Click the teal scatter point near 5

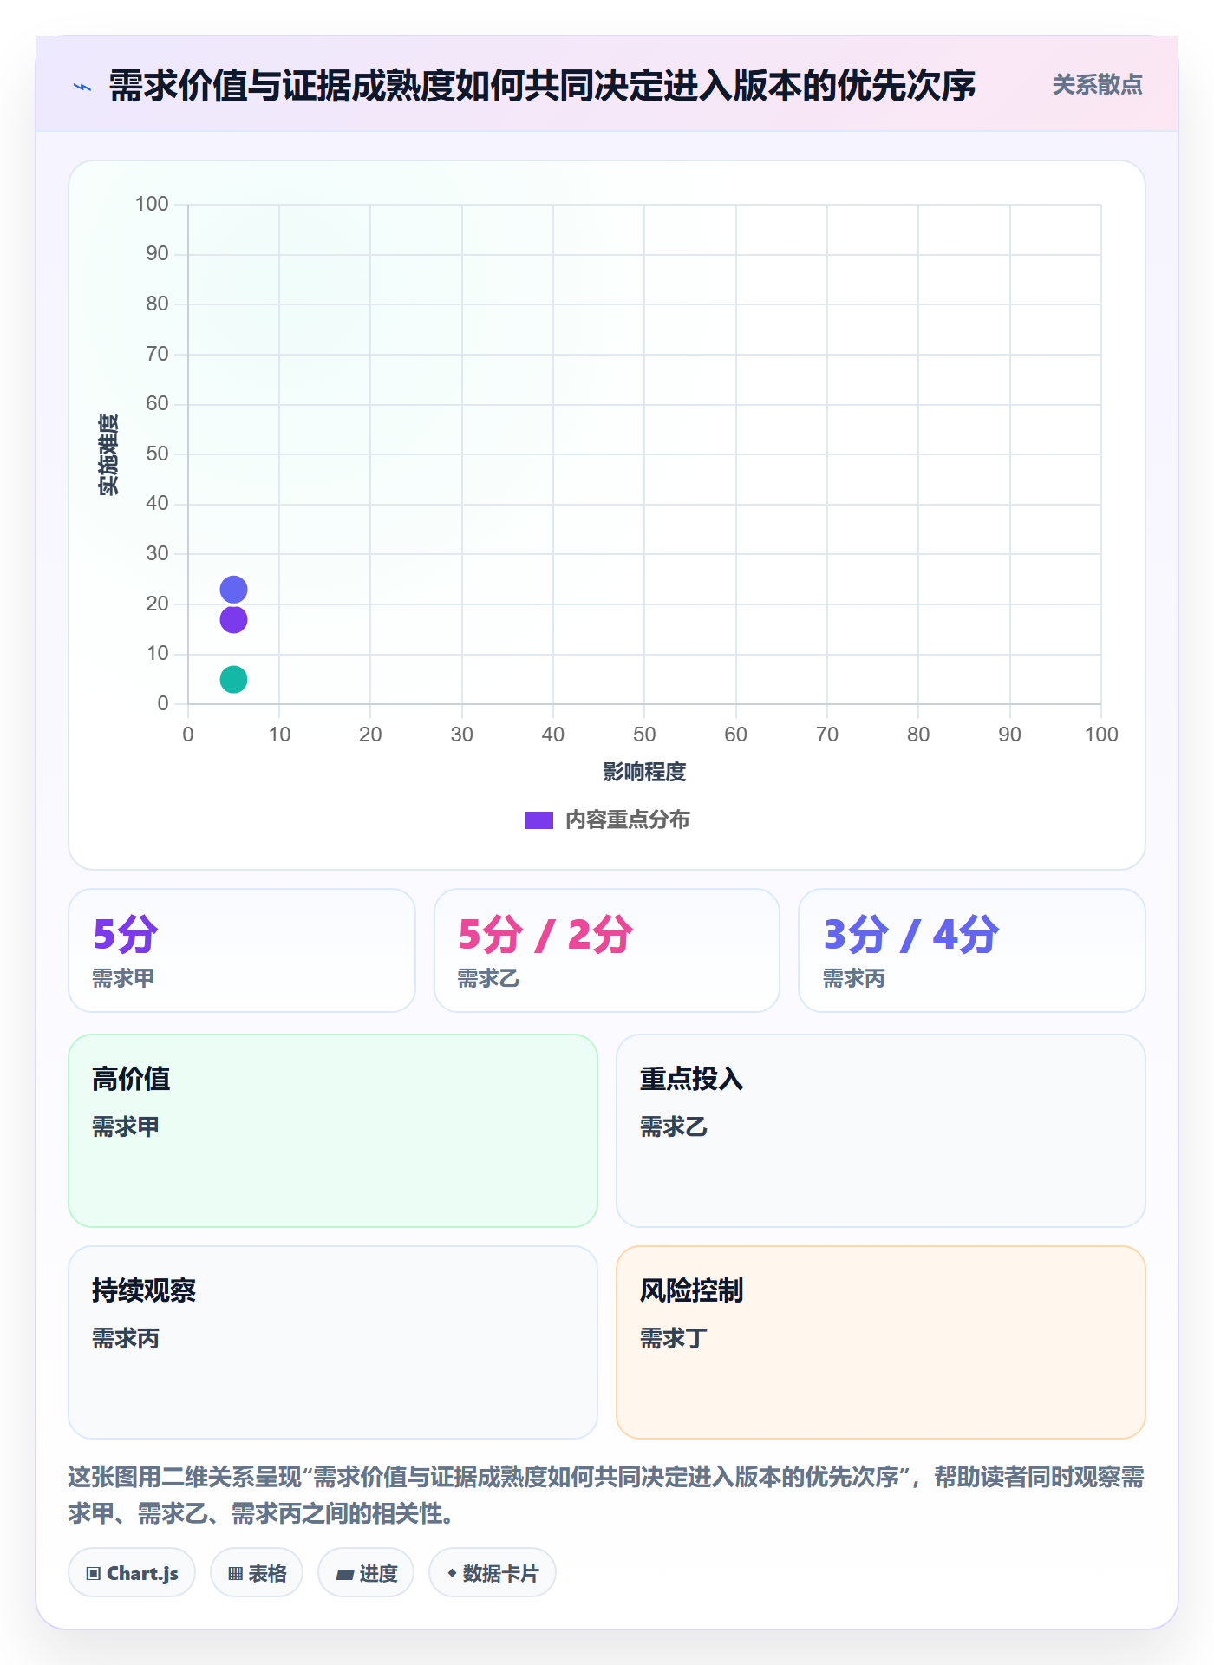(x=233, y=679)
